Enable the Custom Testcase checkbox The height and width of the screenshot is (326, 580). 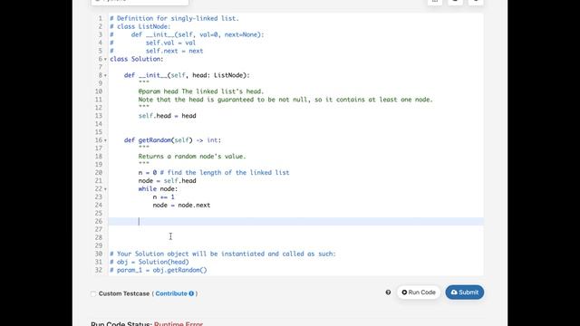(x=93, y=293)
